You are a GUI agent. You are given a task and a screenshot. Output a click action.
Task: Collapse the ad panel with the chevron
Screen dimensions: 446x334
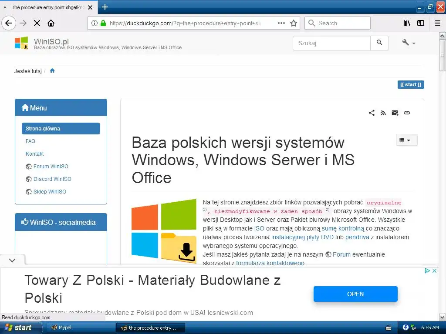pos(12,260)
